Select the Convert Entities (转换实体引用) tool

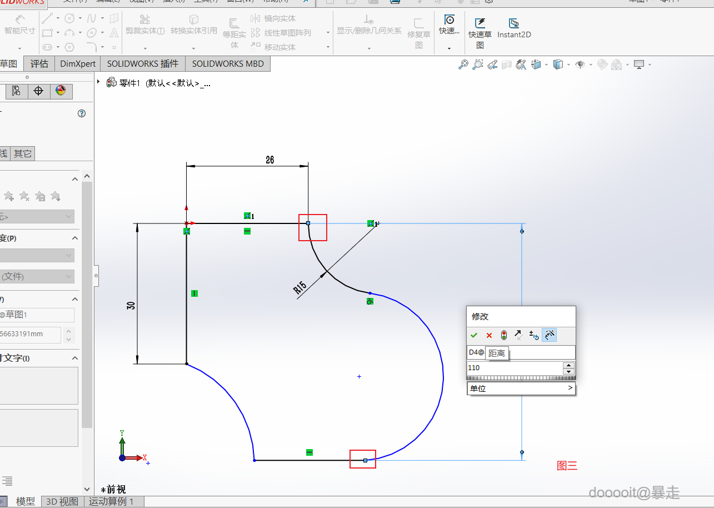click(x=194, y=26)
